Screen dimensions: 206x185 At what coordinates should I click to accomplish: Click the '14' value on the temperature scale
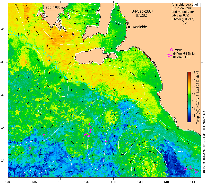tap(194, 94)
